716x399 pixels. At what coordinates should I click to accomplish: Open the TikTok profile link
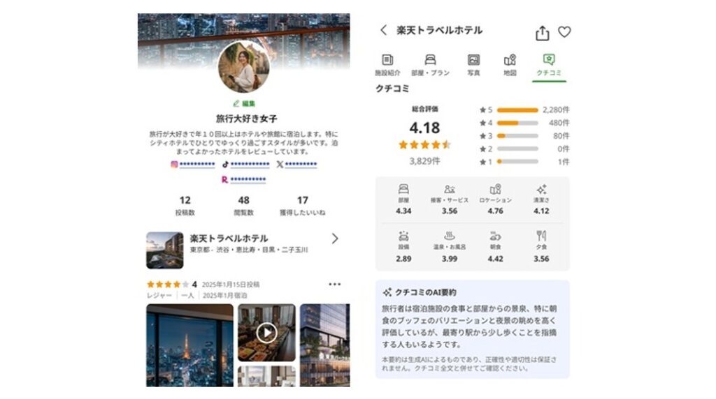click(245, 165)
